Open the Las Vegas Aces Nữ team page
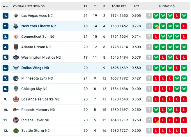 point(37,16)
